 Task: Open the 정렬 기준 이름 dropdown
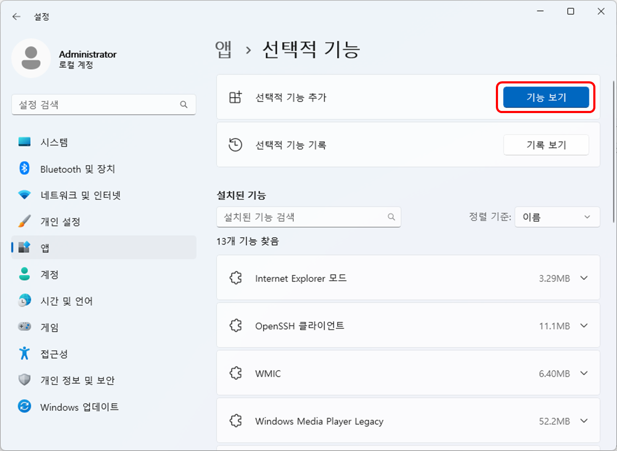coord(557,217)
